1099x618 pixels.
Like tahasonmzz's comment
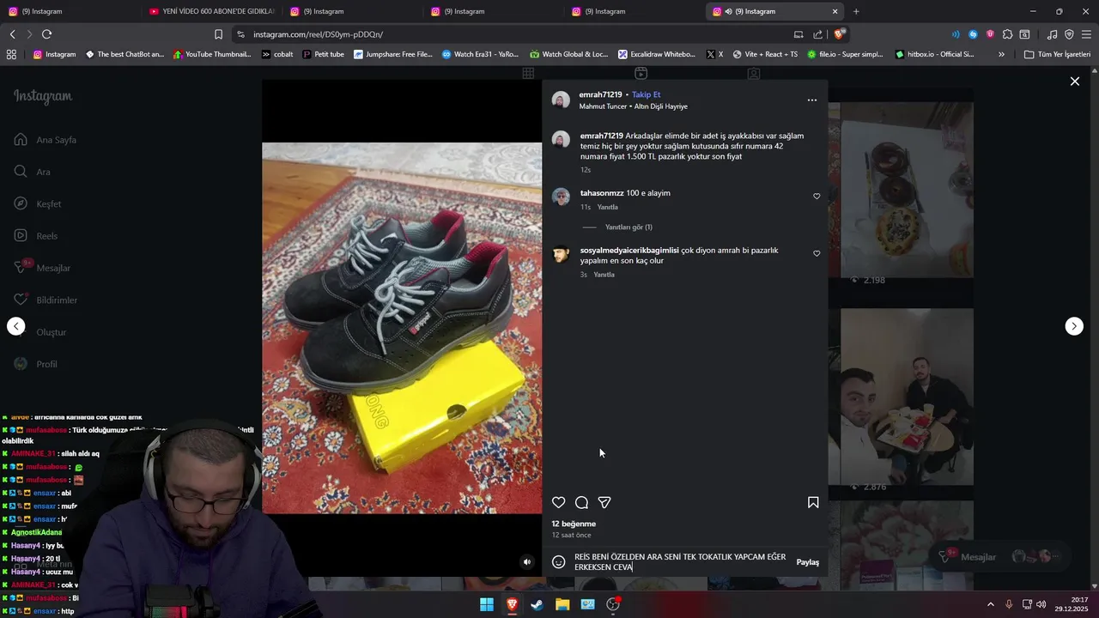tap(817, 197)
